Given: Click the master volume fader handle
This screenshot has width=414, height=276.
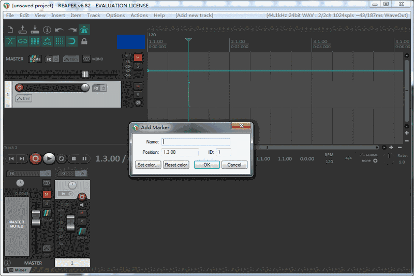Looking at the screenshot, I should coord(35,218).
